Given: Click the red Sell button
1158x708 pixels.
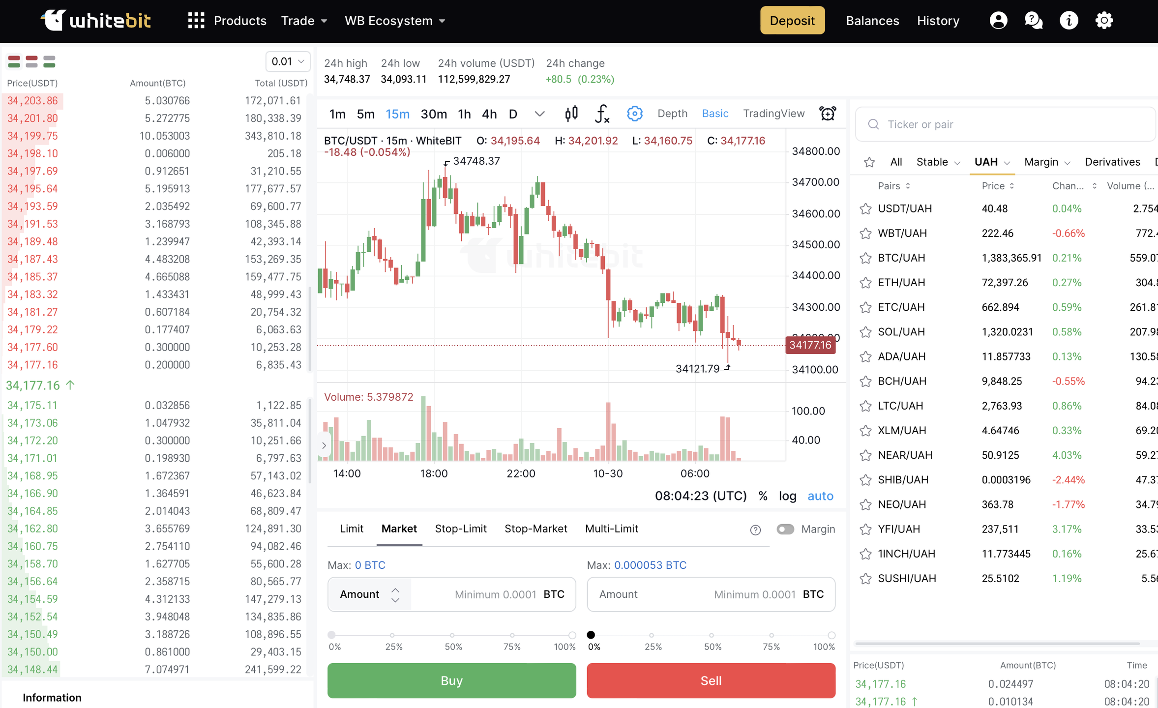Looking at the screenshot, I should (711, 680).
